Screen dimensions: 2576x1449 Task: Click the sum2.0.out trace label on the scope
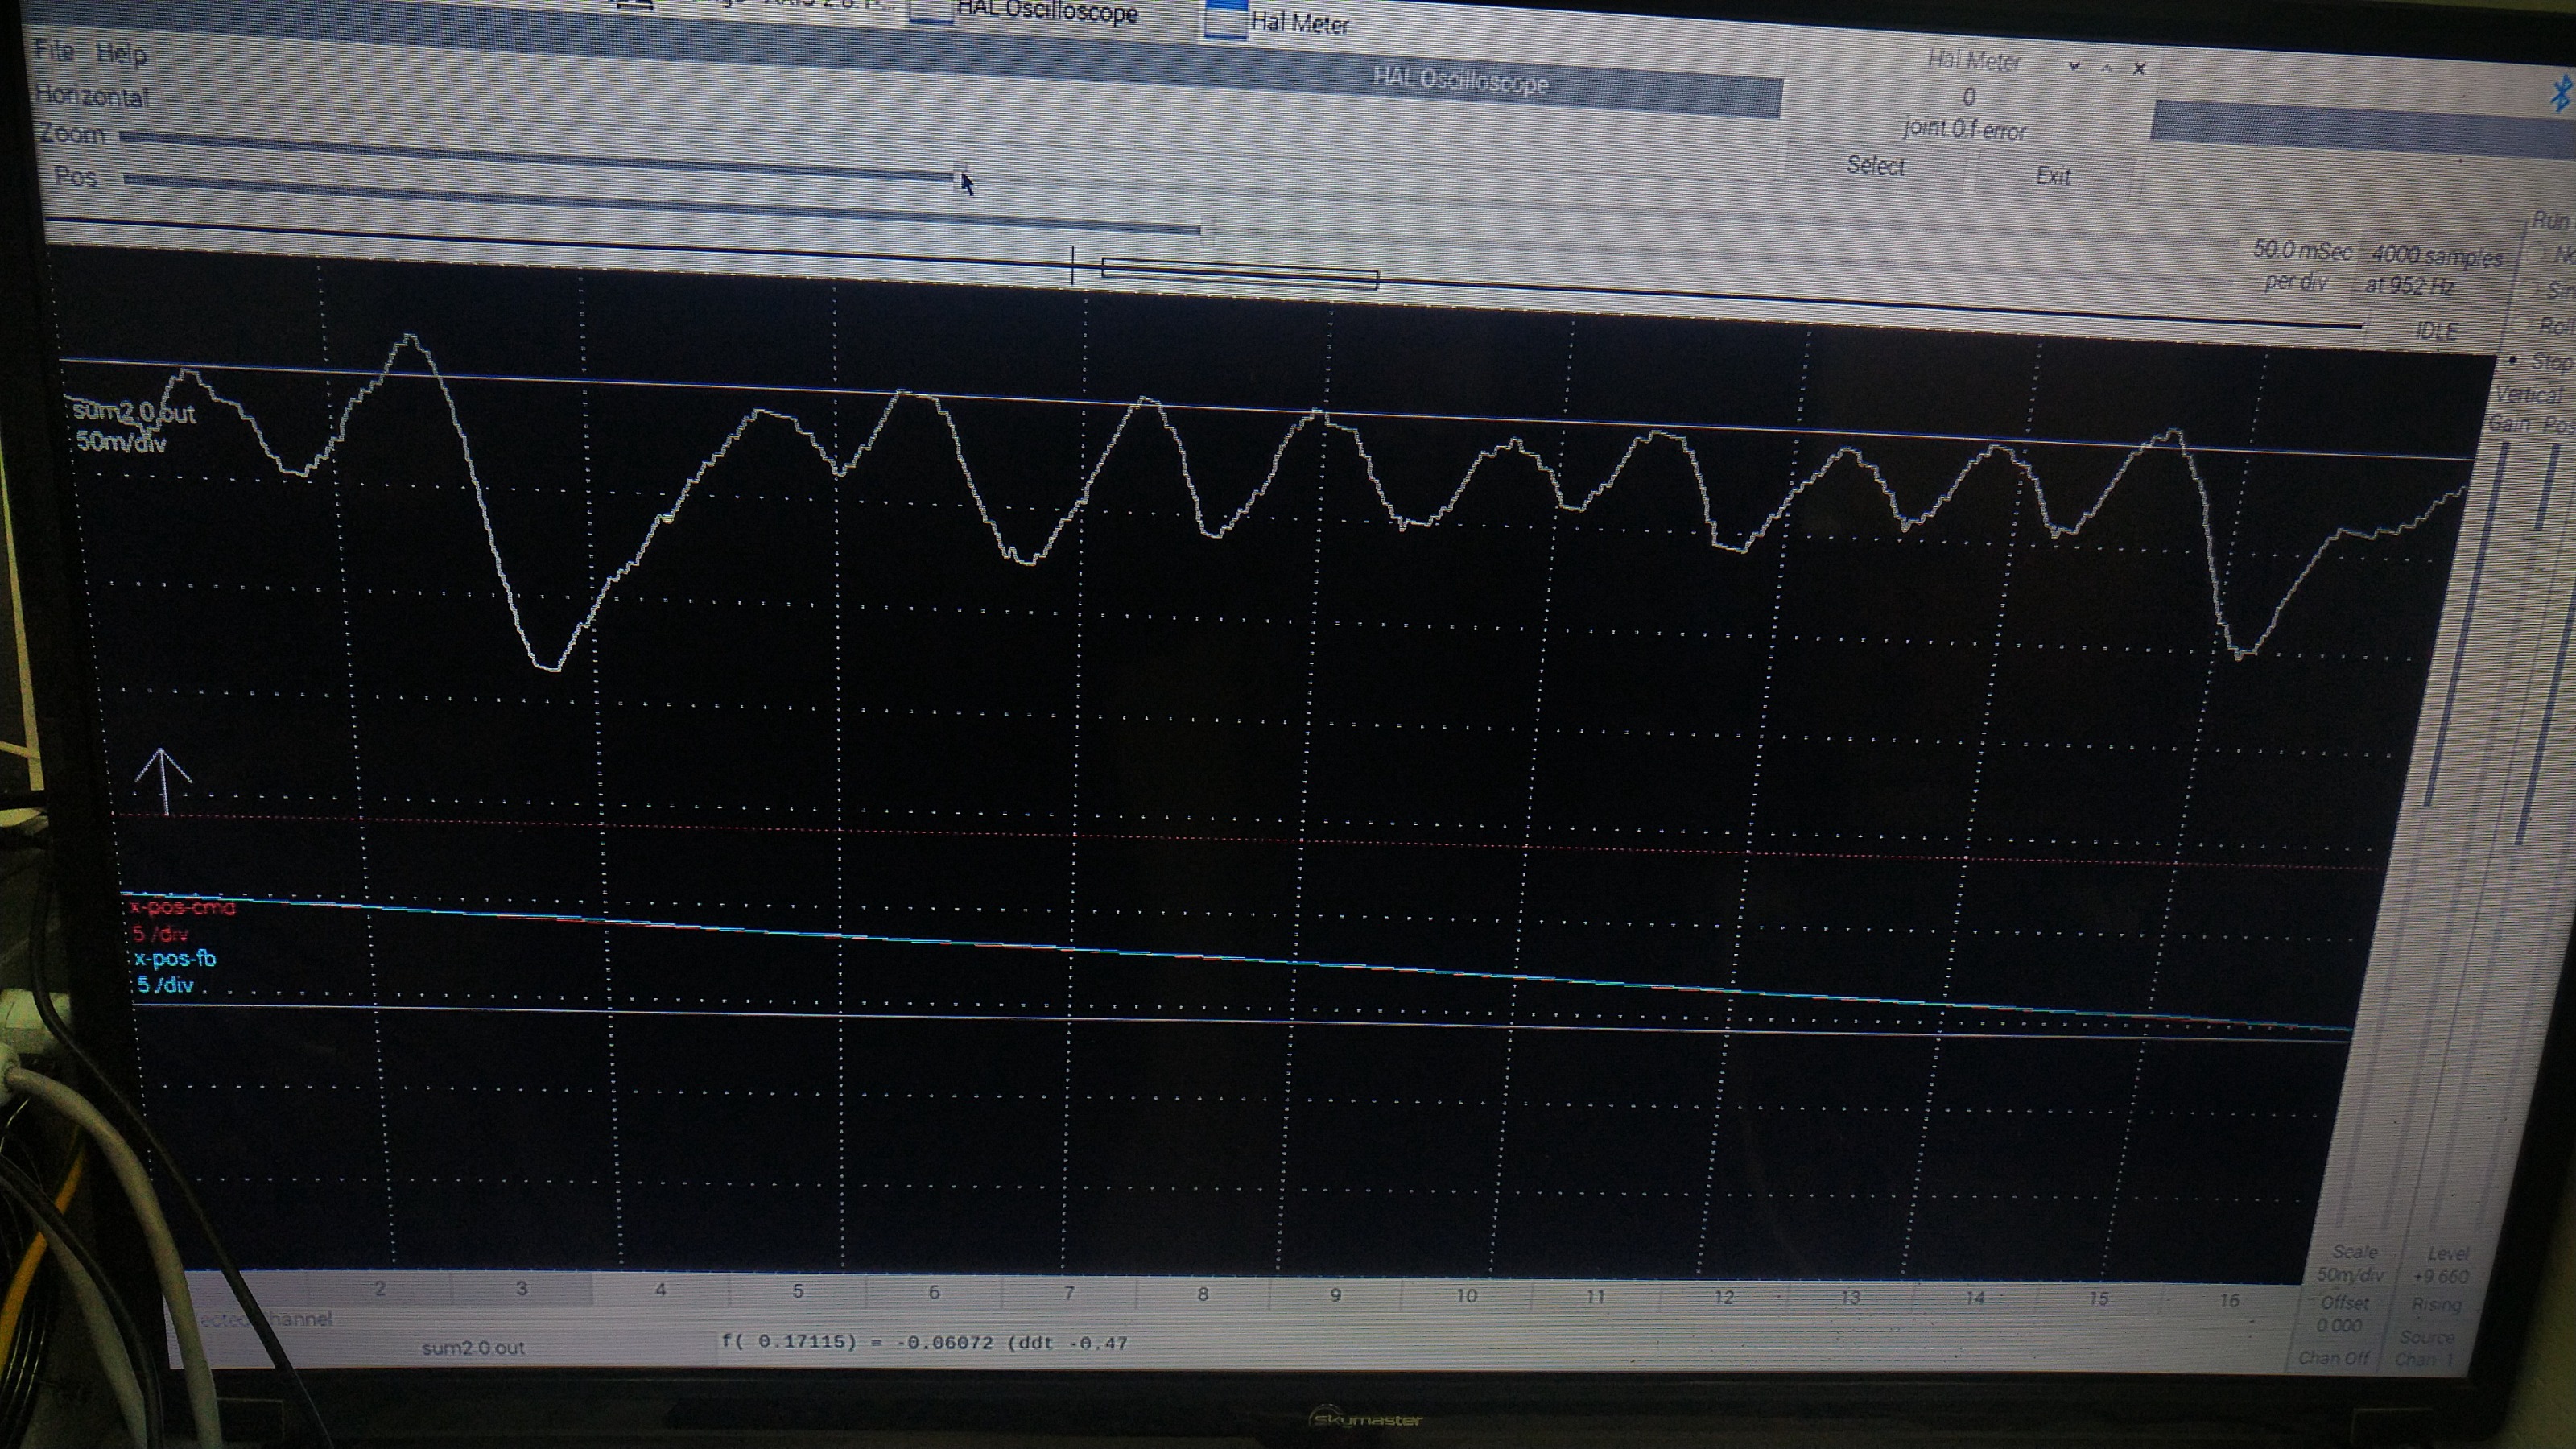133,412
